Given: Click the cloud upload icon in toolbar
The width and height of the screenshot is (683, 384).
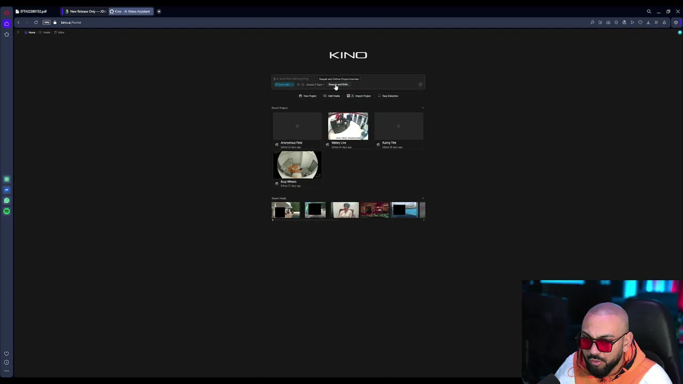Looking at the screenshot, I should [608, 22].
